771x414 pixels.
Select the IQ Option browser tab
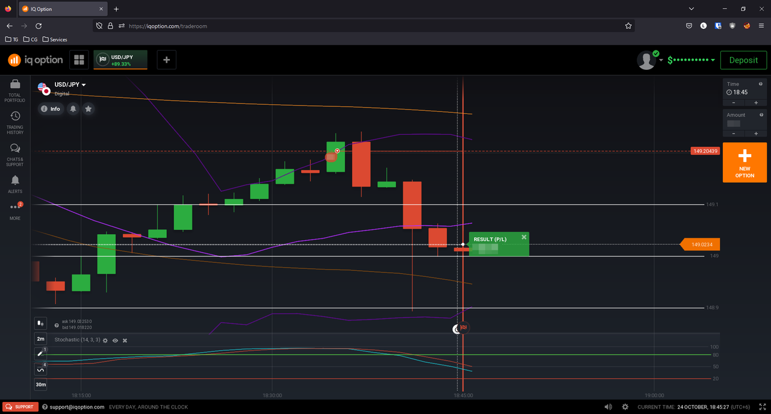point(63,9)
